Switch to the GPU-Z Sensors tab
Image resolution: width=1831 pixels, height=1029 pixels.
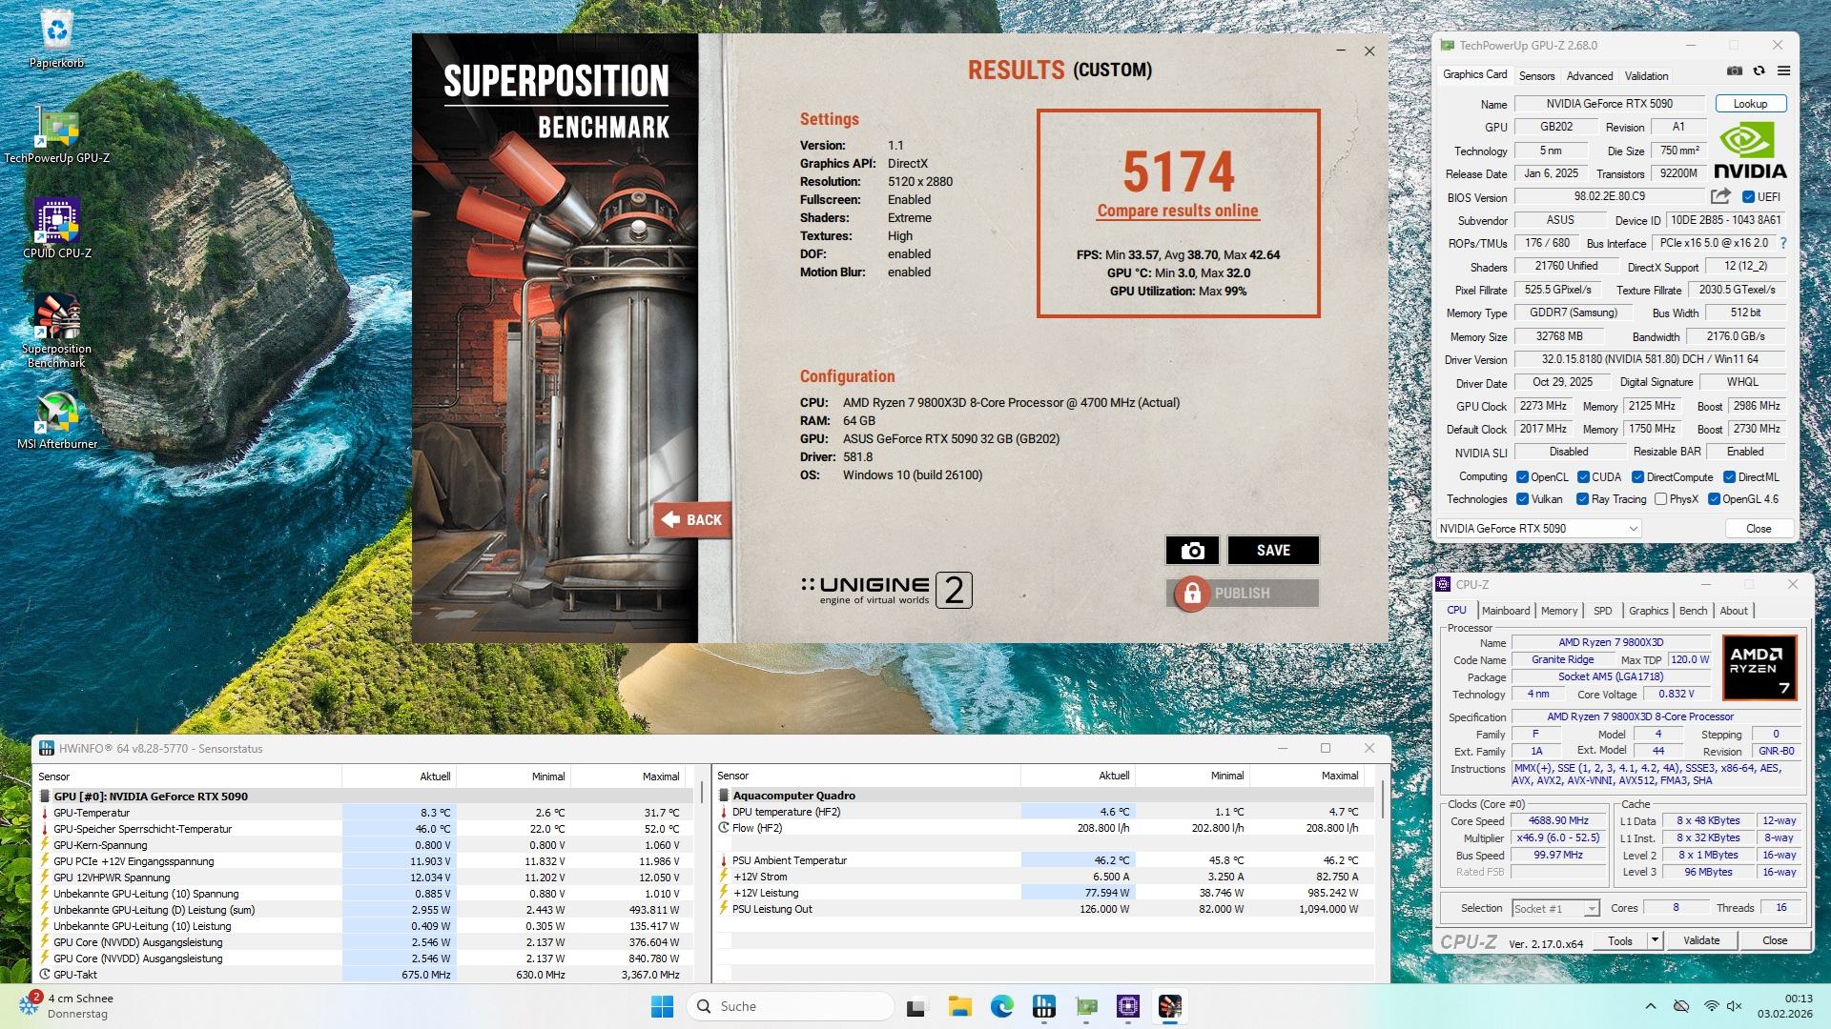[1536, 76]
